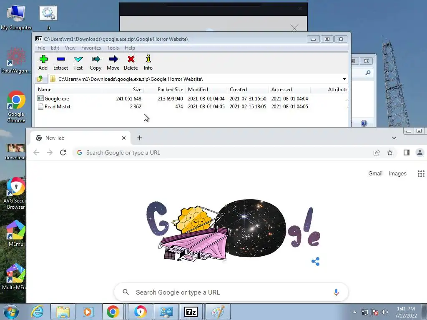Viewport: 427px width, 320px height.
Task: Open a new Chrome tab
Action: (139, 138)
